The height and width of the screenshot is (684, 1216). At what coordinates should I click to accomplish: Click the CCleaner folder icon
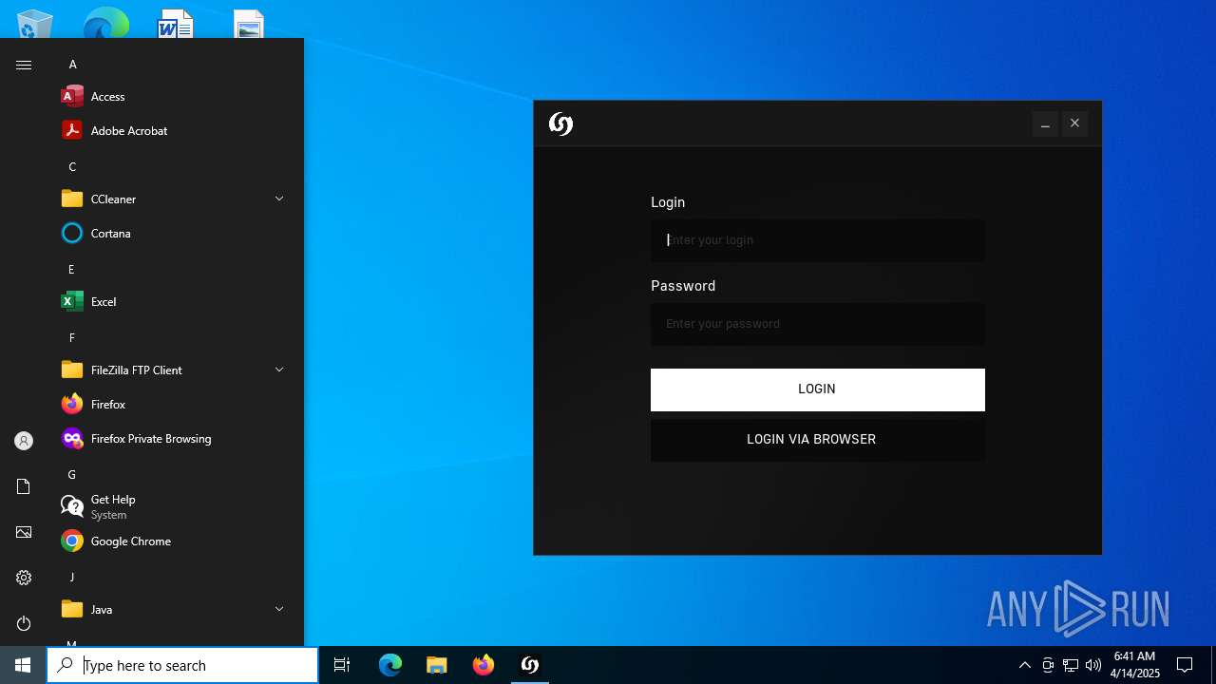72,199
